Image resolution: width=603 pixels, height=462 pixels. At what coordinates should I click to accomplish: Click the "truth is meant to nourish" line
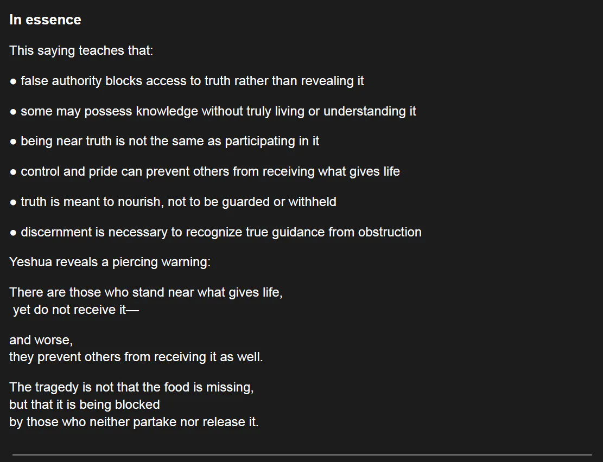click(178, 202)
